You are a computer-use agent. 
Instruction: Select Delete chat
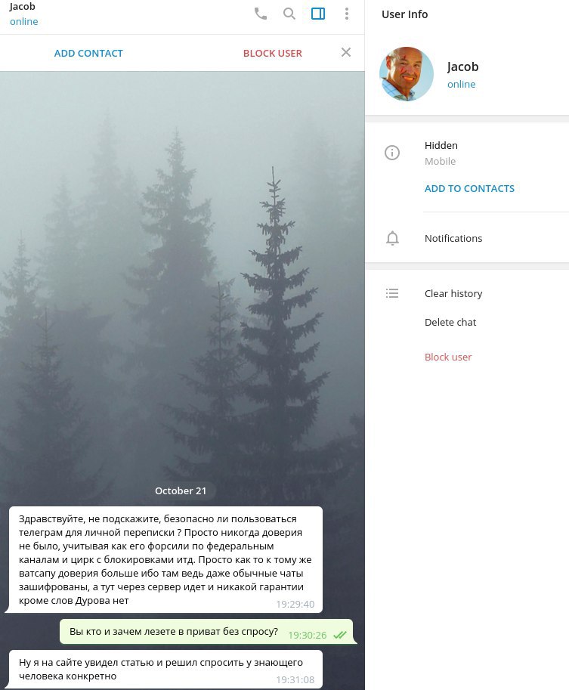click(450, 322)
